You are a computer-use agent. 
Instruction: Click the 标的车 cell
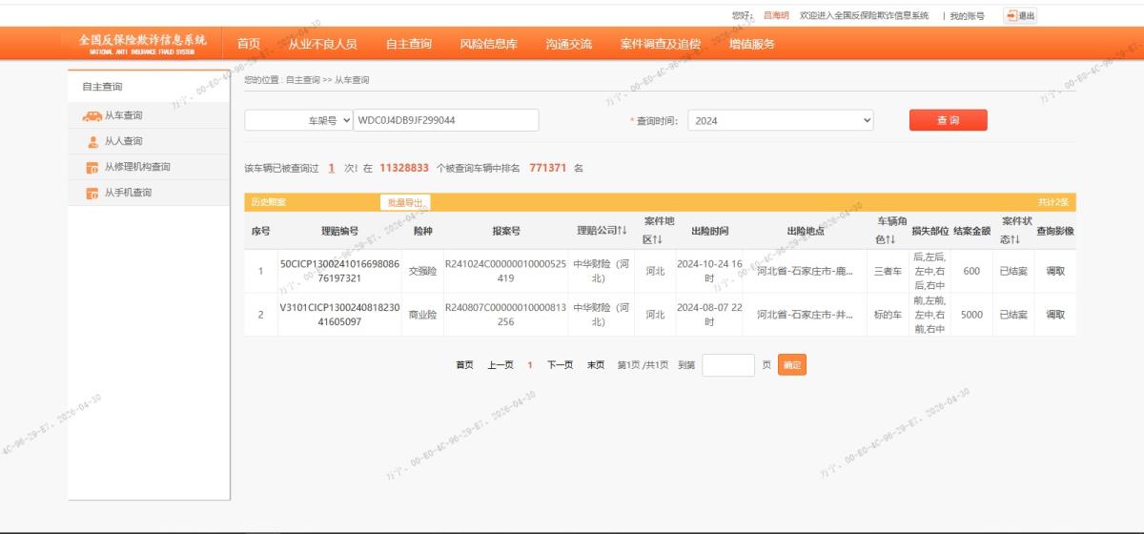tap(888, 315)
